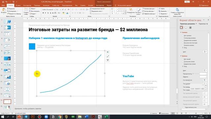Image resolution: width=211 pixels, height=119 pixels.
Task: Save the presentation from the quick access toolbar
Action: pos(3,2)
